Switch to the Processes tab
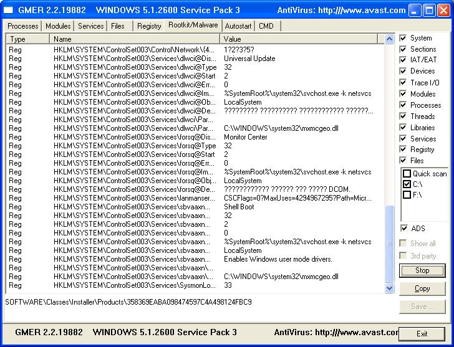Image resolution: width=454 pixels, height=347 pixels. tap(23, 26)
